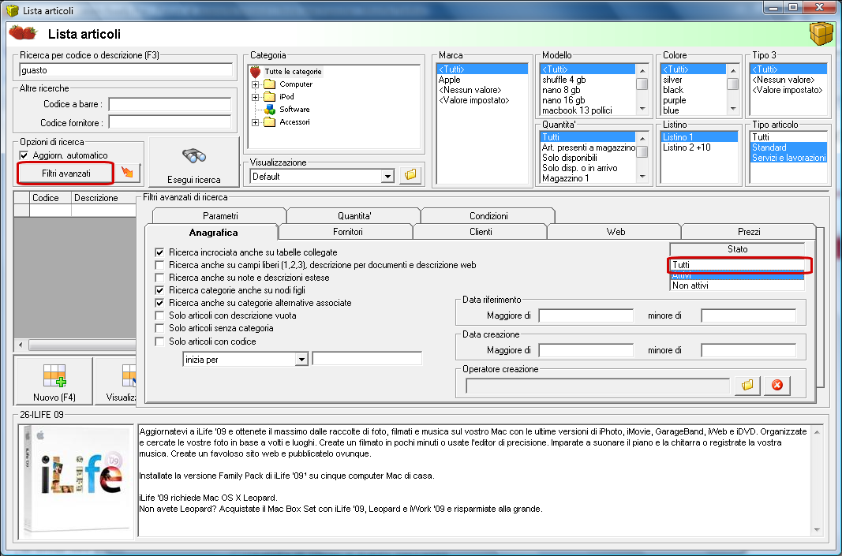This screenshot has height=556, width=842.
Task: Click down arrow of Modello list scrollbar
Action: click(x=642, y=109)
